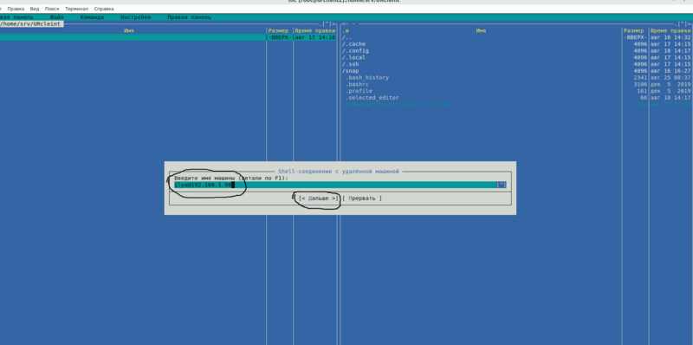Open the Команда menu

click(92, 17)
